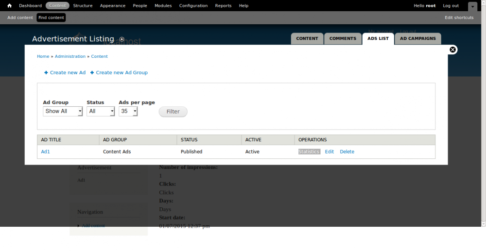The height and width of the screenshot is (251, 486).
Task: Open the Structure admin menu
Action: pyautogui.click(x=83, y=6)
